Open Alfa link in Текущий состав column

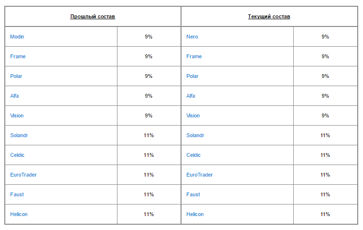[x=191, y=96]
